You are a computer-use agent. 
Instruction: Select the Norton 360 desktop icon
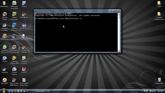5,37
